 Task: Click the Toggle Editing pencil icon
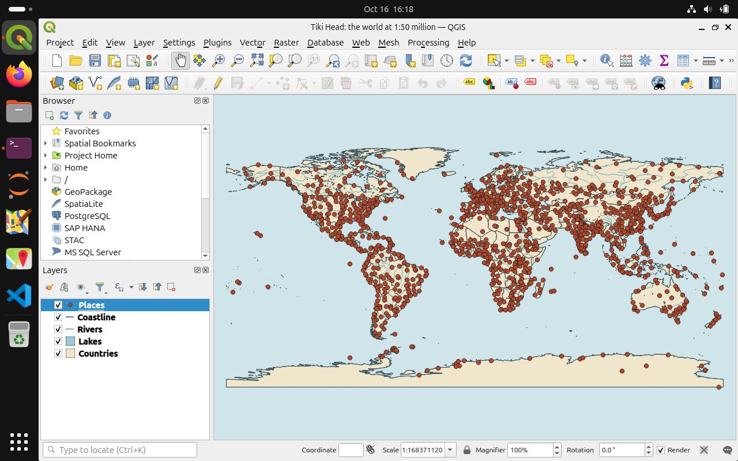pyautogui.click(x=218, y=83)
